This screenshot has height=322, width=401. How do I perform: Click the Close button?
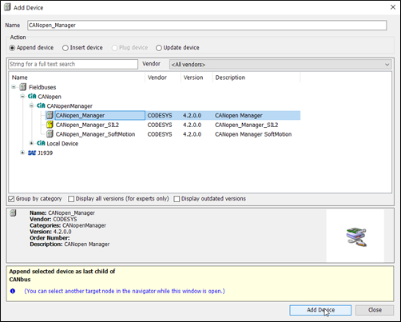(375, 310)
